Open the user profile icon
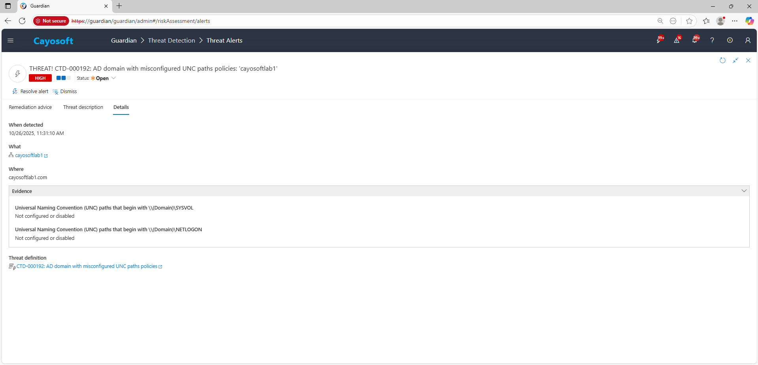The width and height of the screenshot is (758, 365). tap(748, 40)
